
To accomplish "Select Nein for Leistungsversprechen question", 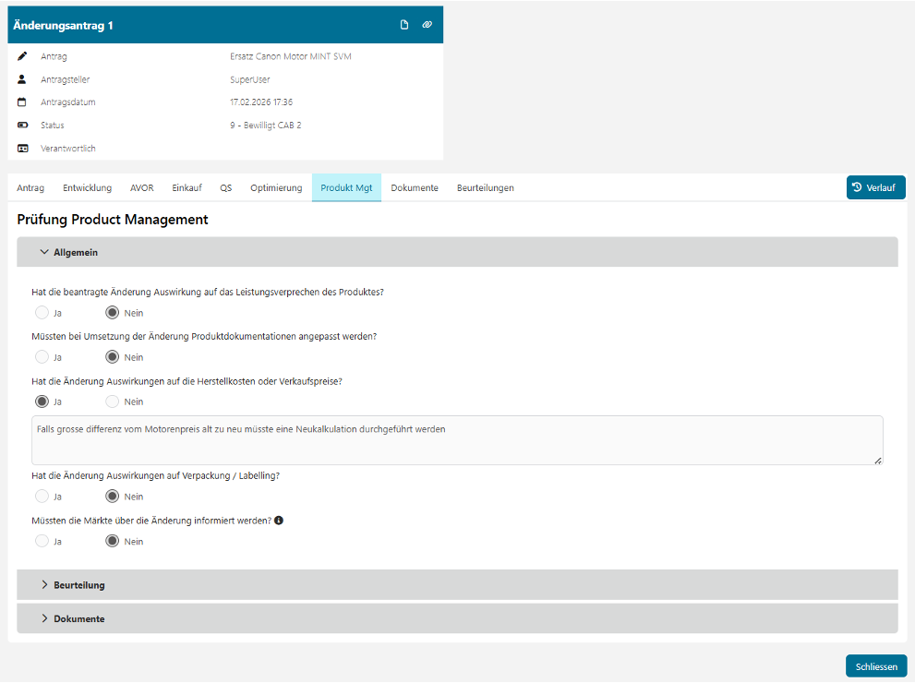I will [x=112, y=313].
